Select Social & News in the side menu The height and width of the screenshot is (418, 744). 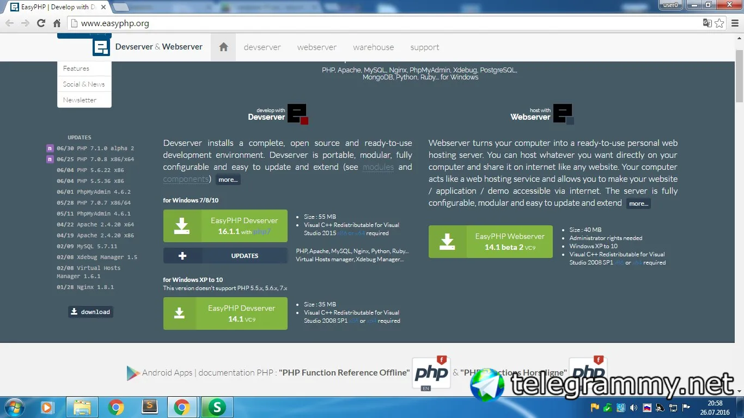[84, 84]
